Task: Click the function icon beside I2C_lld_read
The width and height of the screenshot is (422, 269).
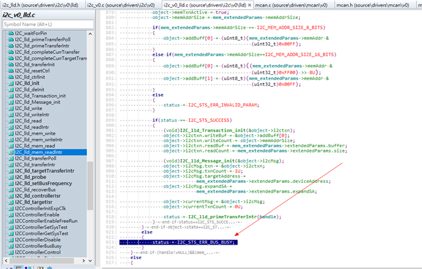Action: 11,121
